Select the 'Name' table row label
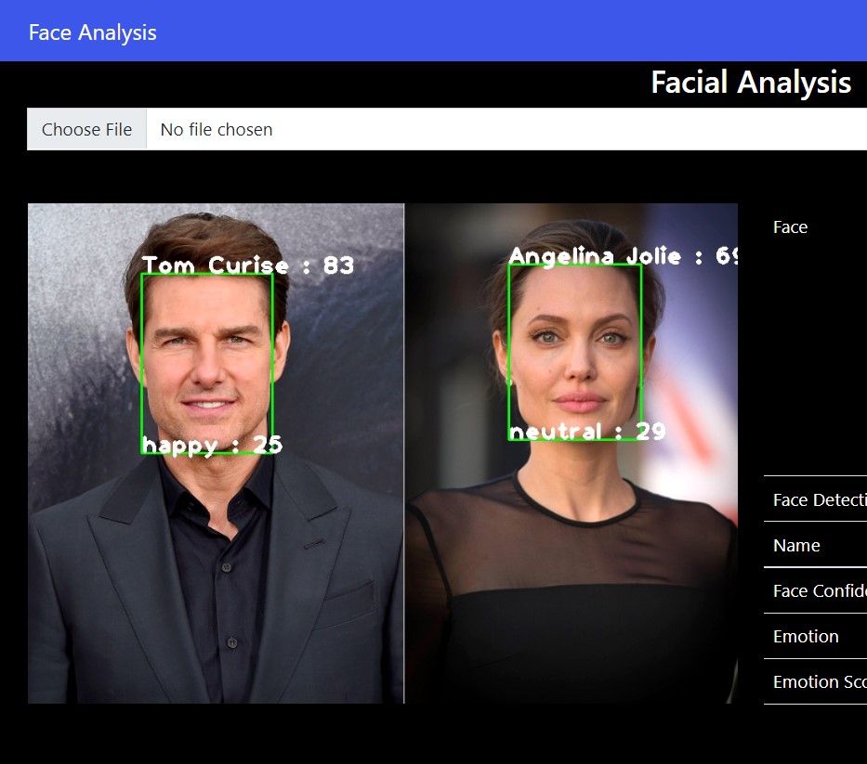 coord(796,546)
